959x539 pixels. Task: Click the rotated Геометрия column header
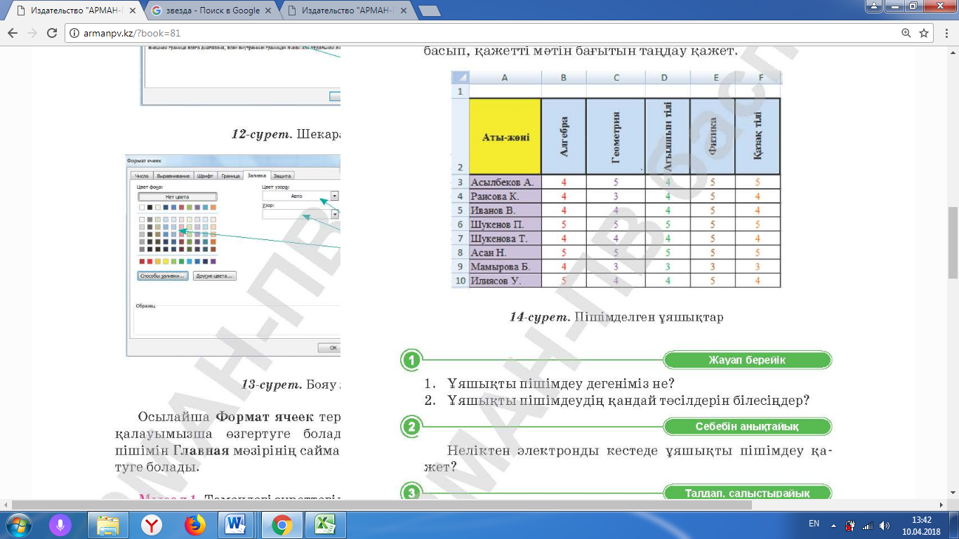(616, 136)
